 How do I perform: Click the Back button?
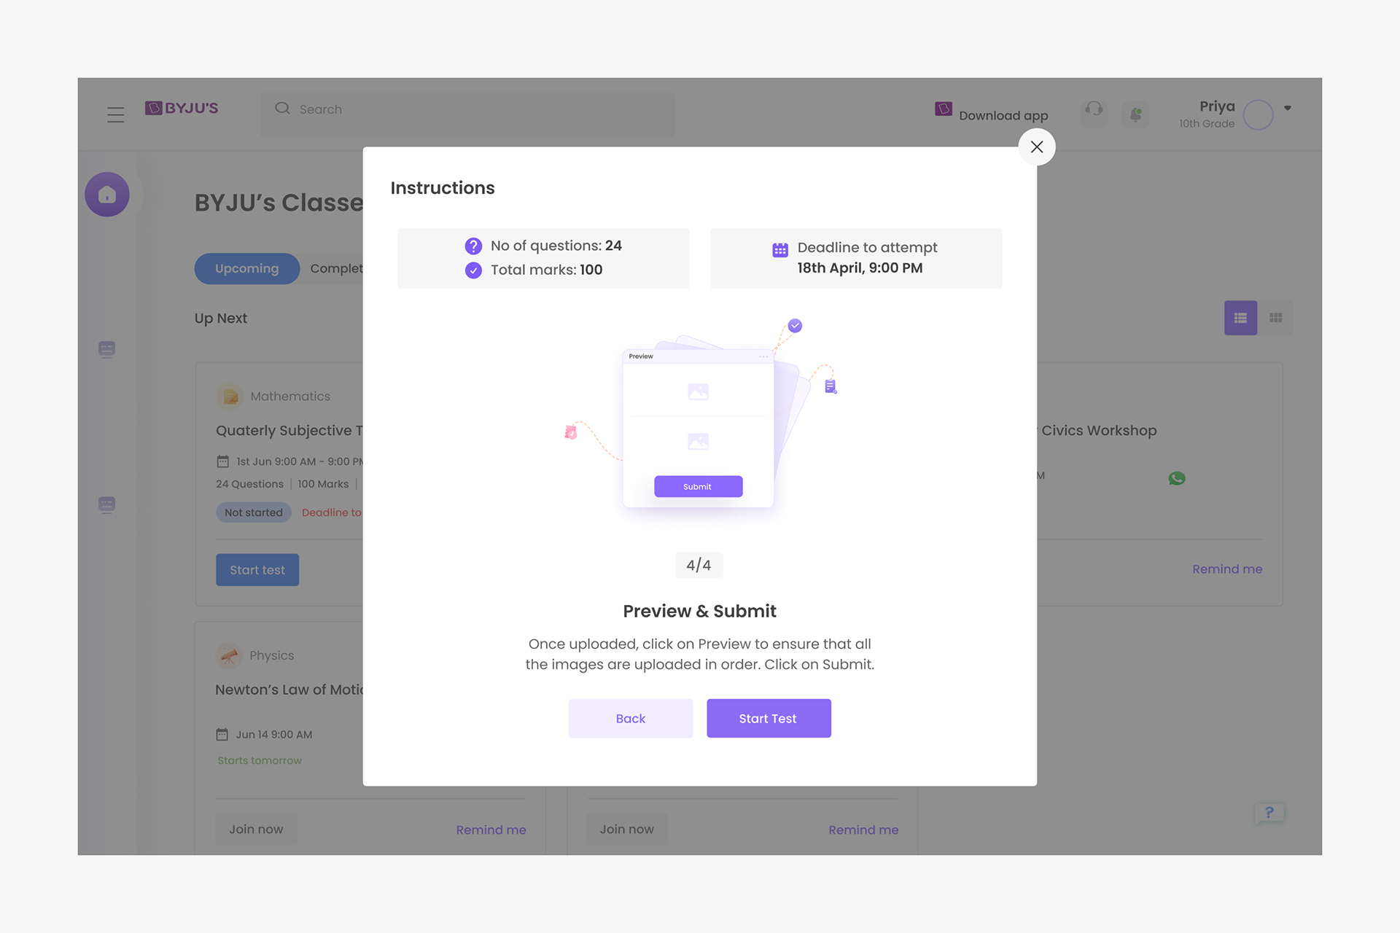(631, 718)
